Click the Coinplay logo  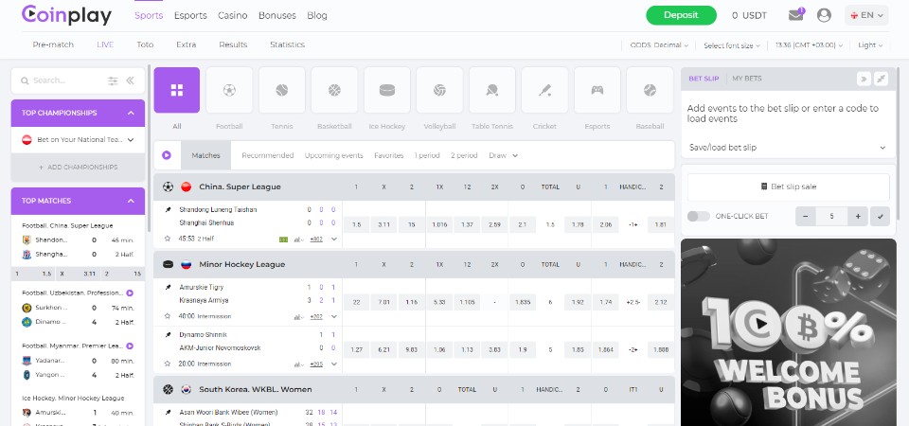click(x=66, y=15)
